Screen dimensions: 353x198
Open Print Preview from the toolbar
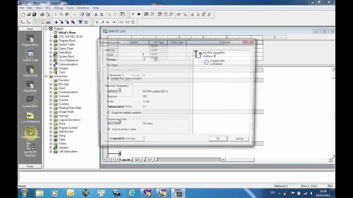[48, 14]
